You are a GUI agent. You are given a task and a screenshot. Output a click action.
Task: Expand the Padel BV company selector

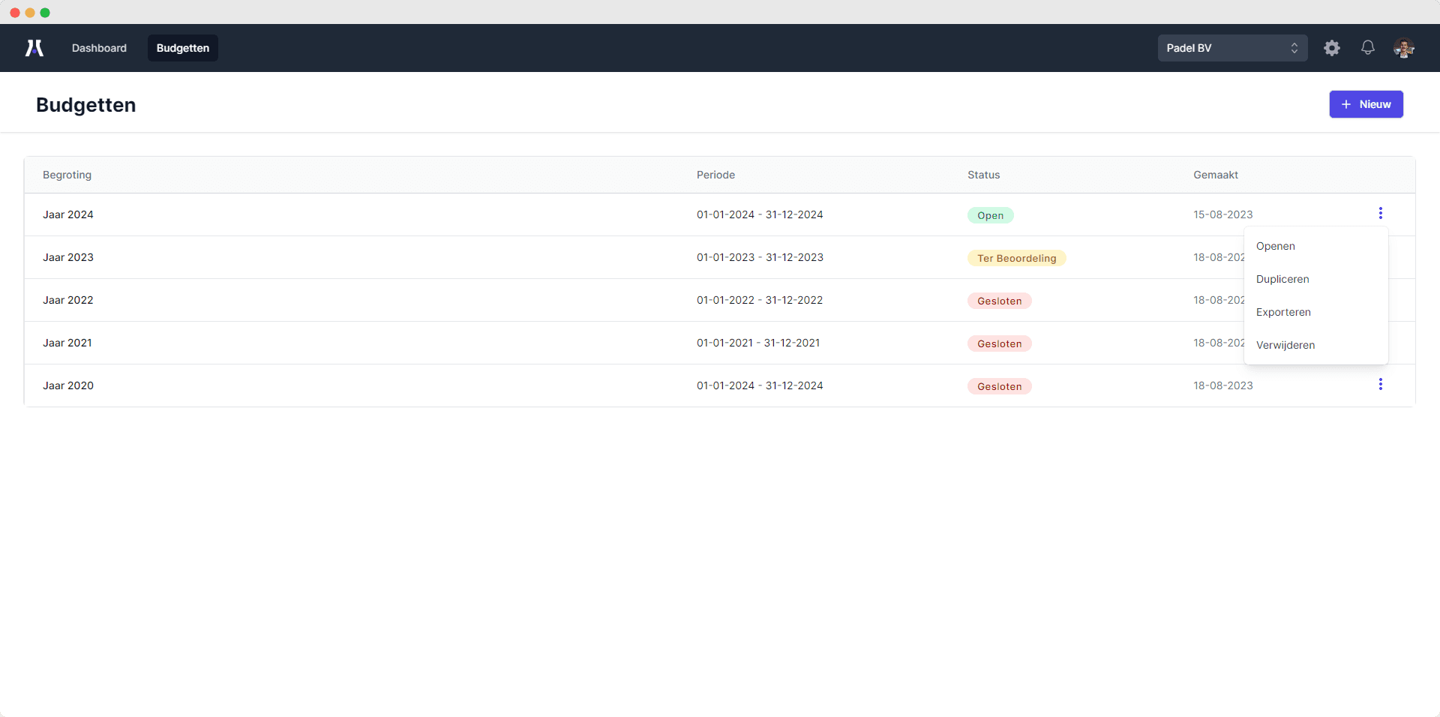tap(1231, 48)
